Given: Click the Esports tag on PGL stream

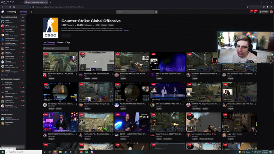Looking at the screenshot, I should pyautogui.click(x=95, y=79).
